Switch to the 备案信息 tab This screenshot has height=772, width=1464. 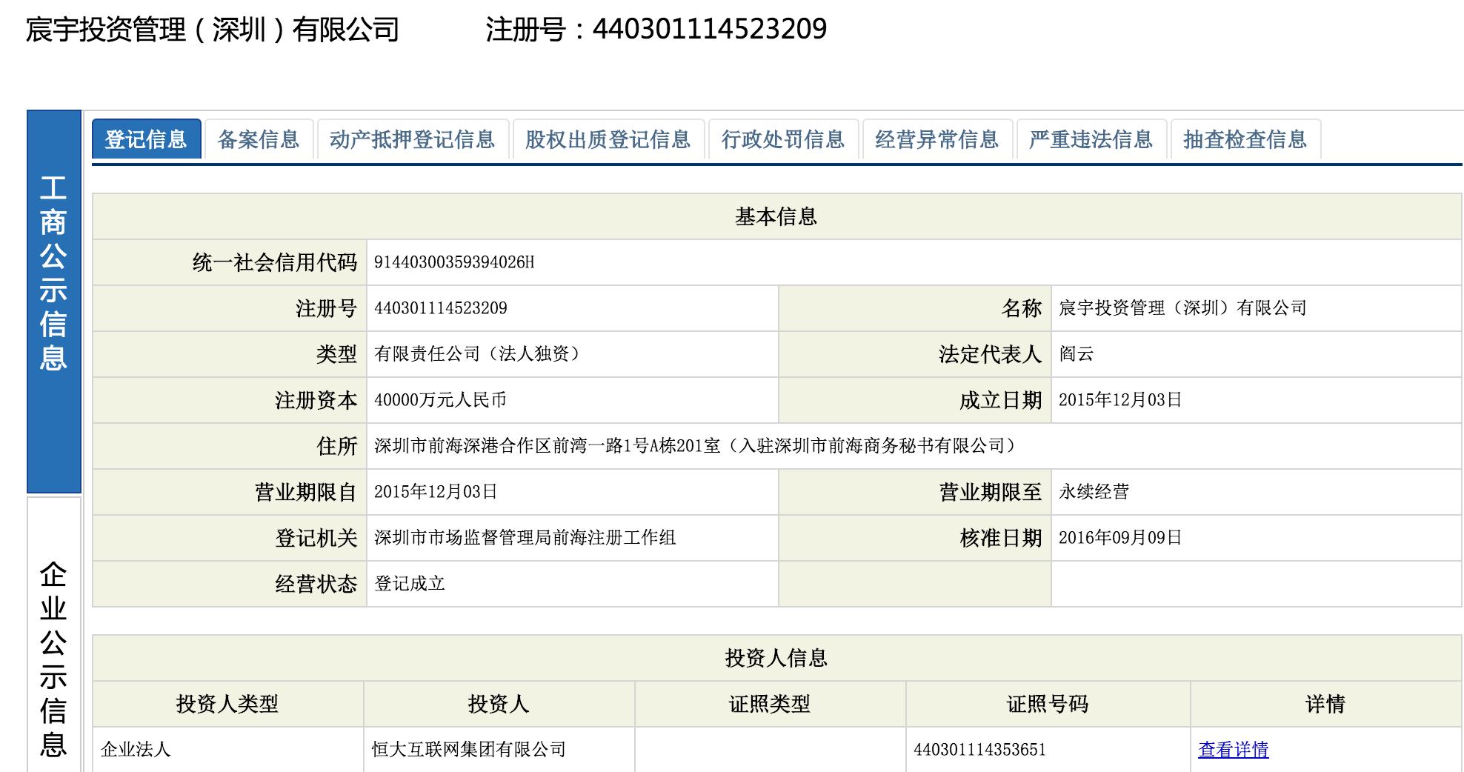click(261, 139)
